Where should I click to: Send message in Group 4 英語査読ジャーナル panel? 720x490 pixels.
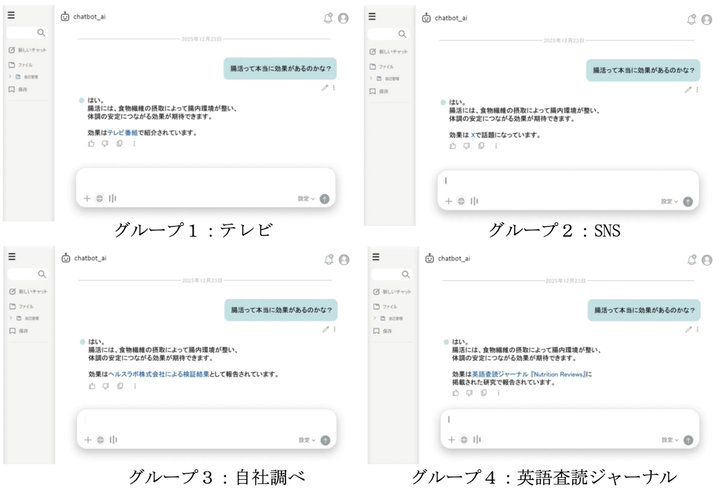tap(688, 440)
